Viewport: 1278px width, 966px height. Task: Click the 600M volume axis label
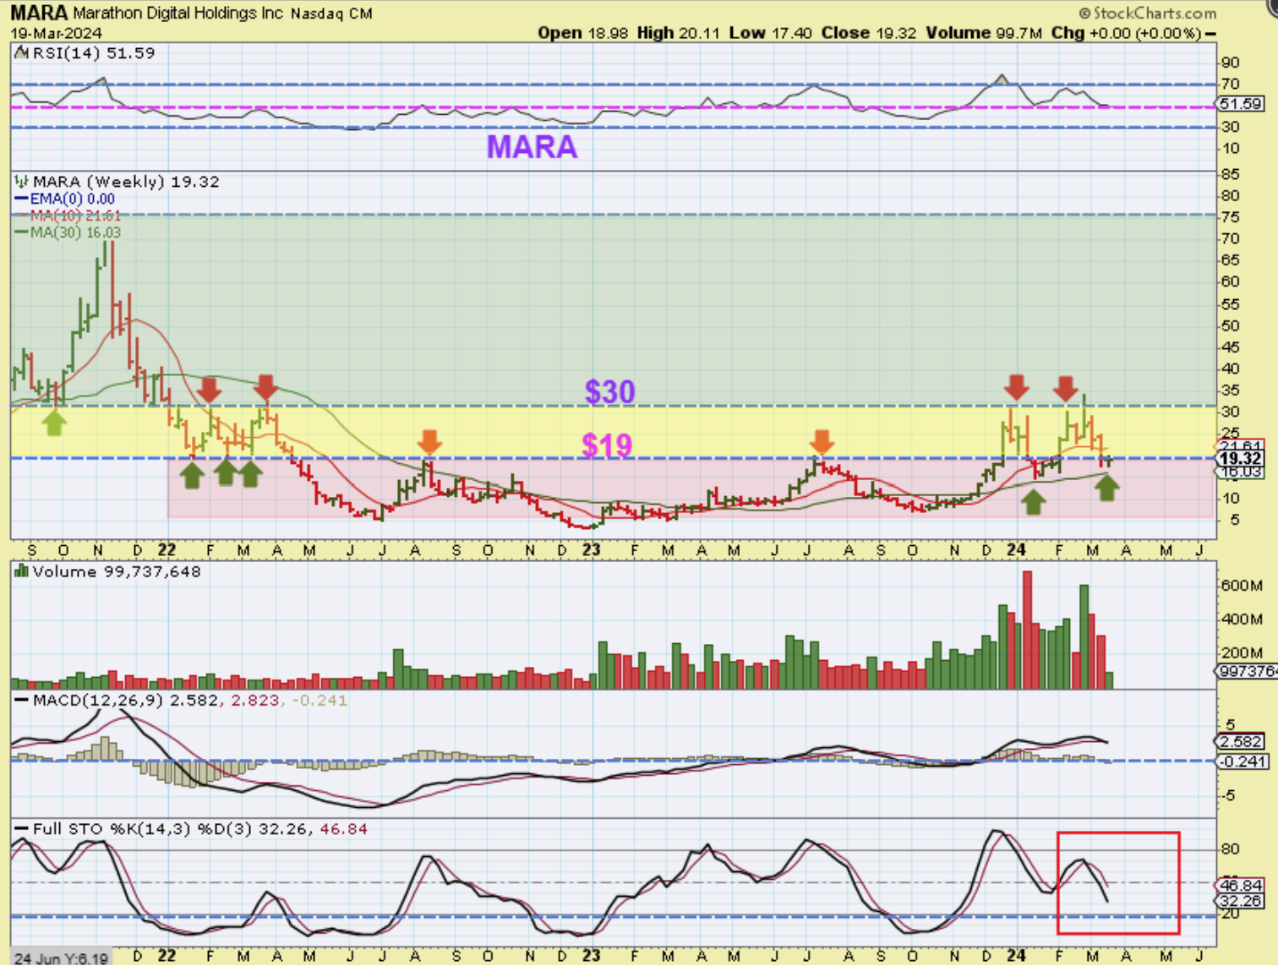click(1242, 586)
